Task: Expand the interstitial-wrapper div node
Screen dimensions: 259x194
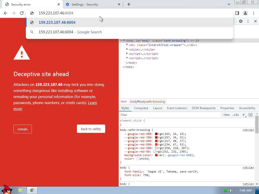Action: coord(127,45)
